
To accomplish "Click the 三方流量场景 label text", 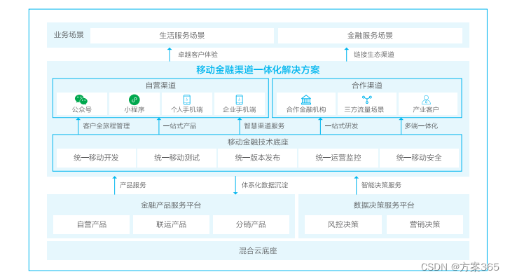I will pos(364,110).
